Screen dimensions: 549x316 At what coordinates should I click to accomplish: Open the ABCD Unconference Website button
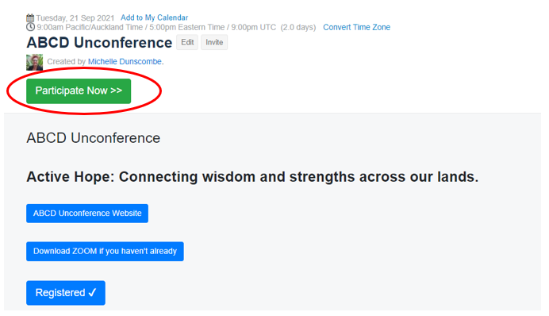(87, 214)
